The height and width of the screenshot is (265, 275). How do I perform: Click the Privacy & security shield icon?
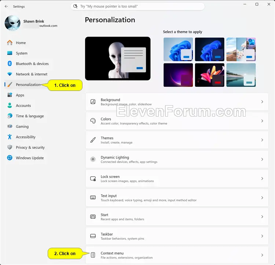pyautogui.click(x=10, y=147)
